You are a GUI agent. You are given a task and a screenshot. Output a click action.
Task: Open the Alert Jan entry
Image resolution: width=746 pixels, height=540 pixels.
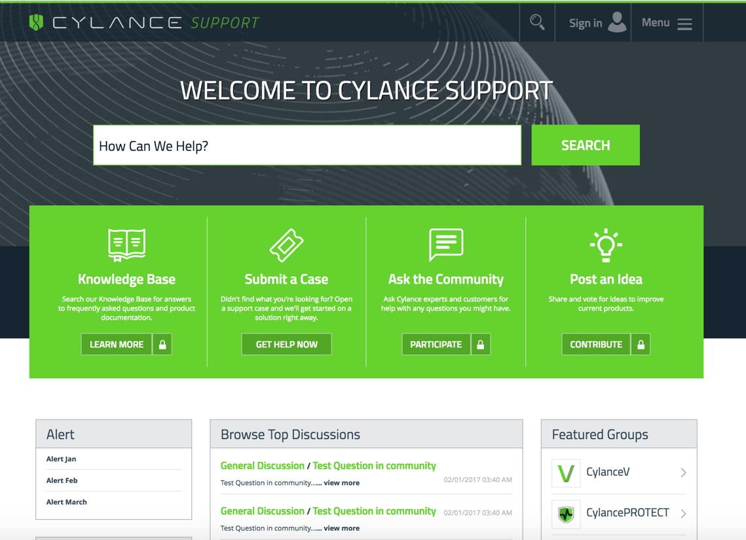[x=62, y=459]
